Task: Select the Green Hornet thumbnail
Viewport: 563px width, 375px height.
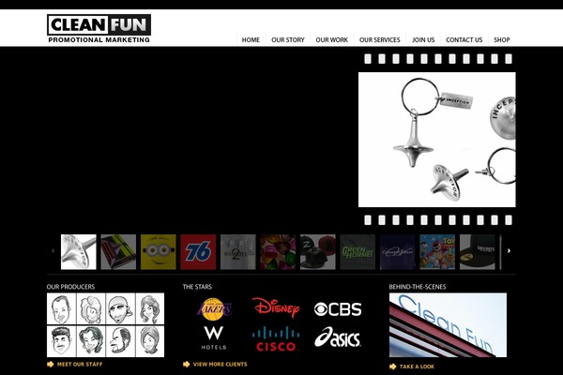Action: coord(358,252)
